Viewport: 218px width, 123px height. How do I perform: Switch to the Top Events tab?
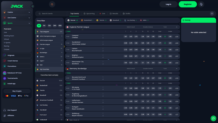pyautogui.click(x=75, y=14)
